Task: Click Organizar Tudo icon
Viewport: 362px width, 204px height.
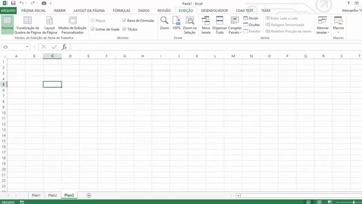Action: pyautogui.click(x=219, y=25)
